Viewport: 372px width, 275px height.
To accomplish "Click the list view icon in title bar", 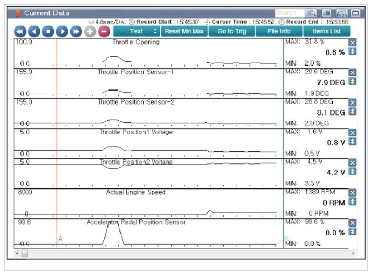I will [x=327, y=13].
